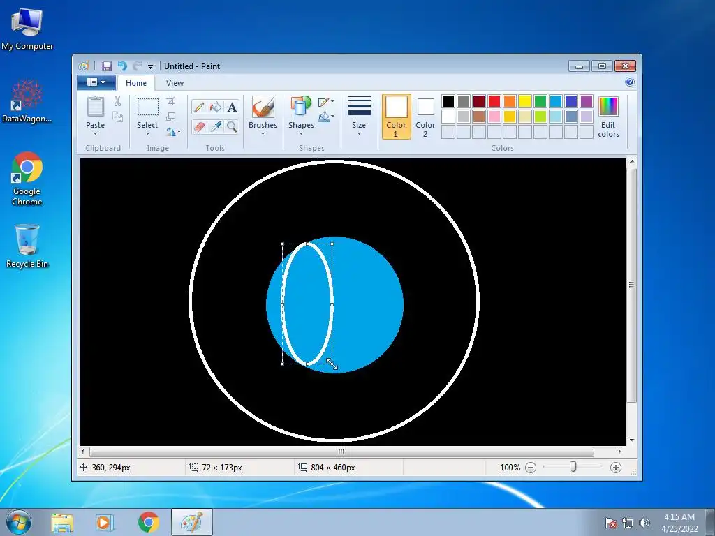This screenshot has width=715, height=536.
Task: Open the Size line thickness dropdown
Action: pos(359,117)
